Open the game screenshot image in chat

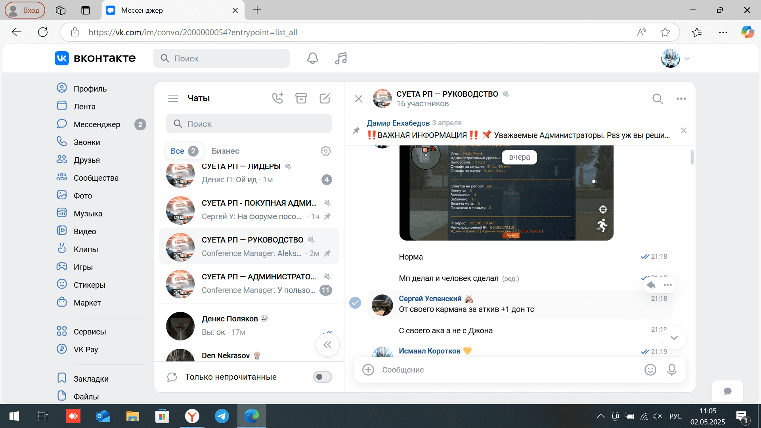pos(506,193)
